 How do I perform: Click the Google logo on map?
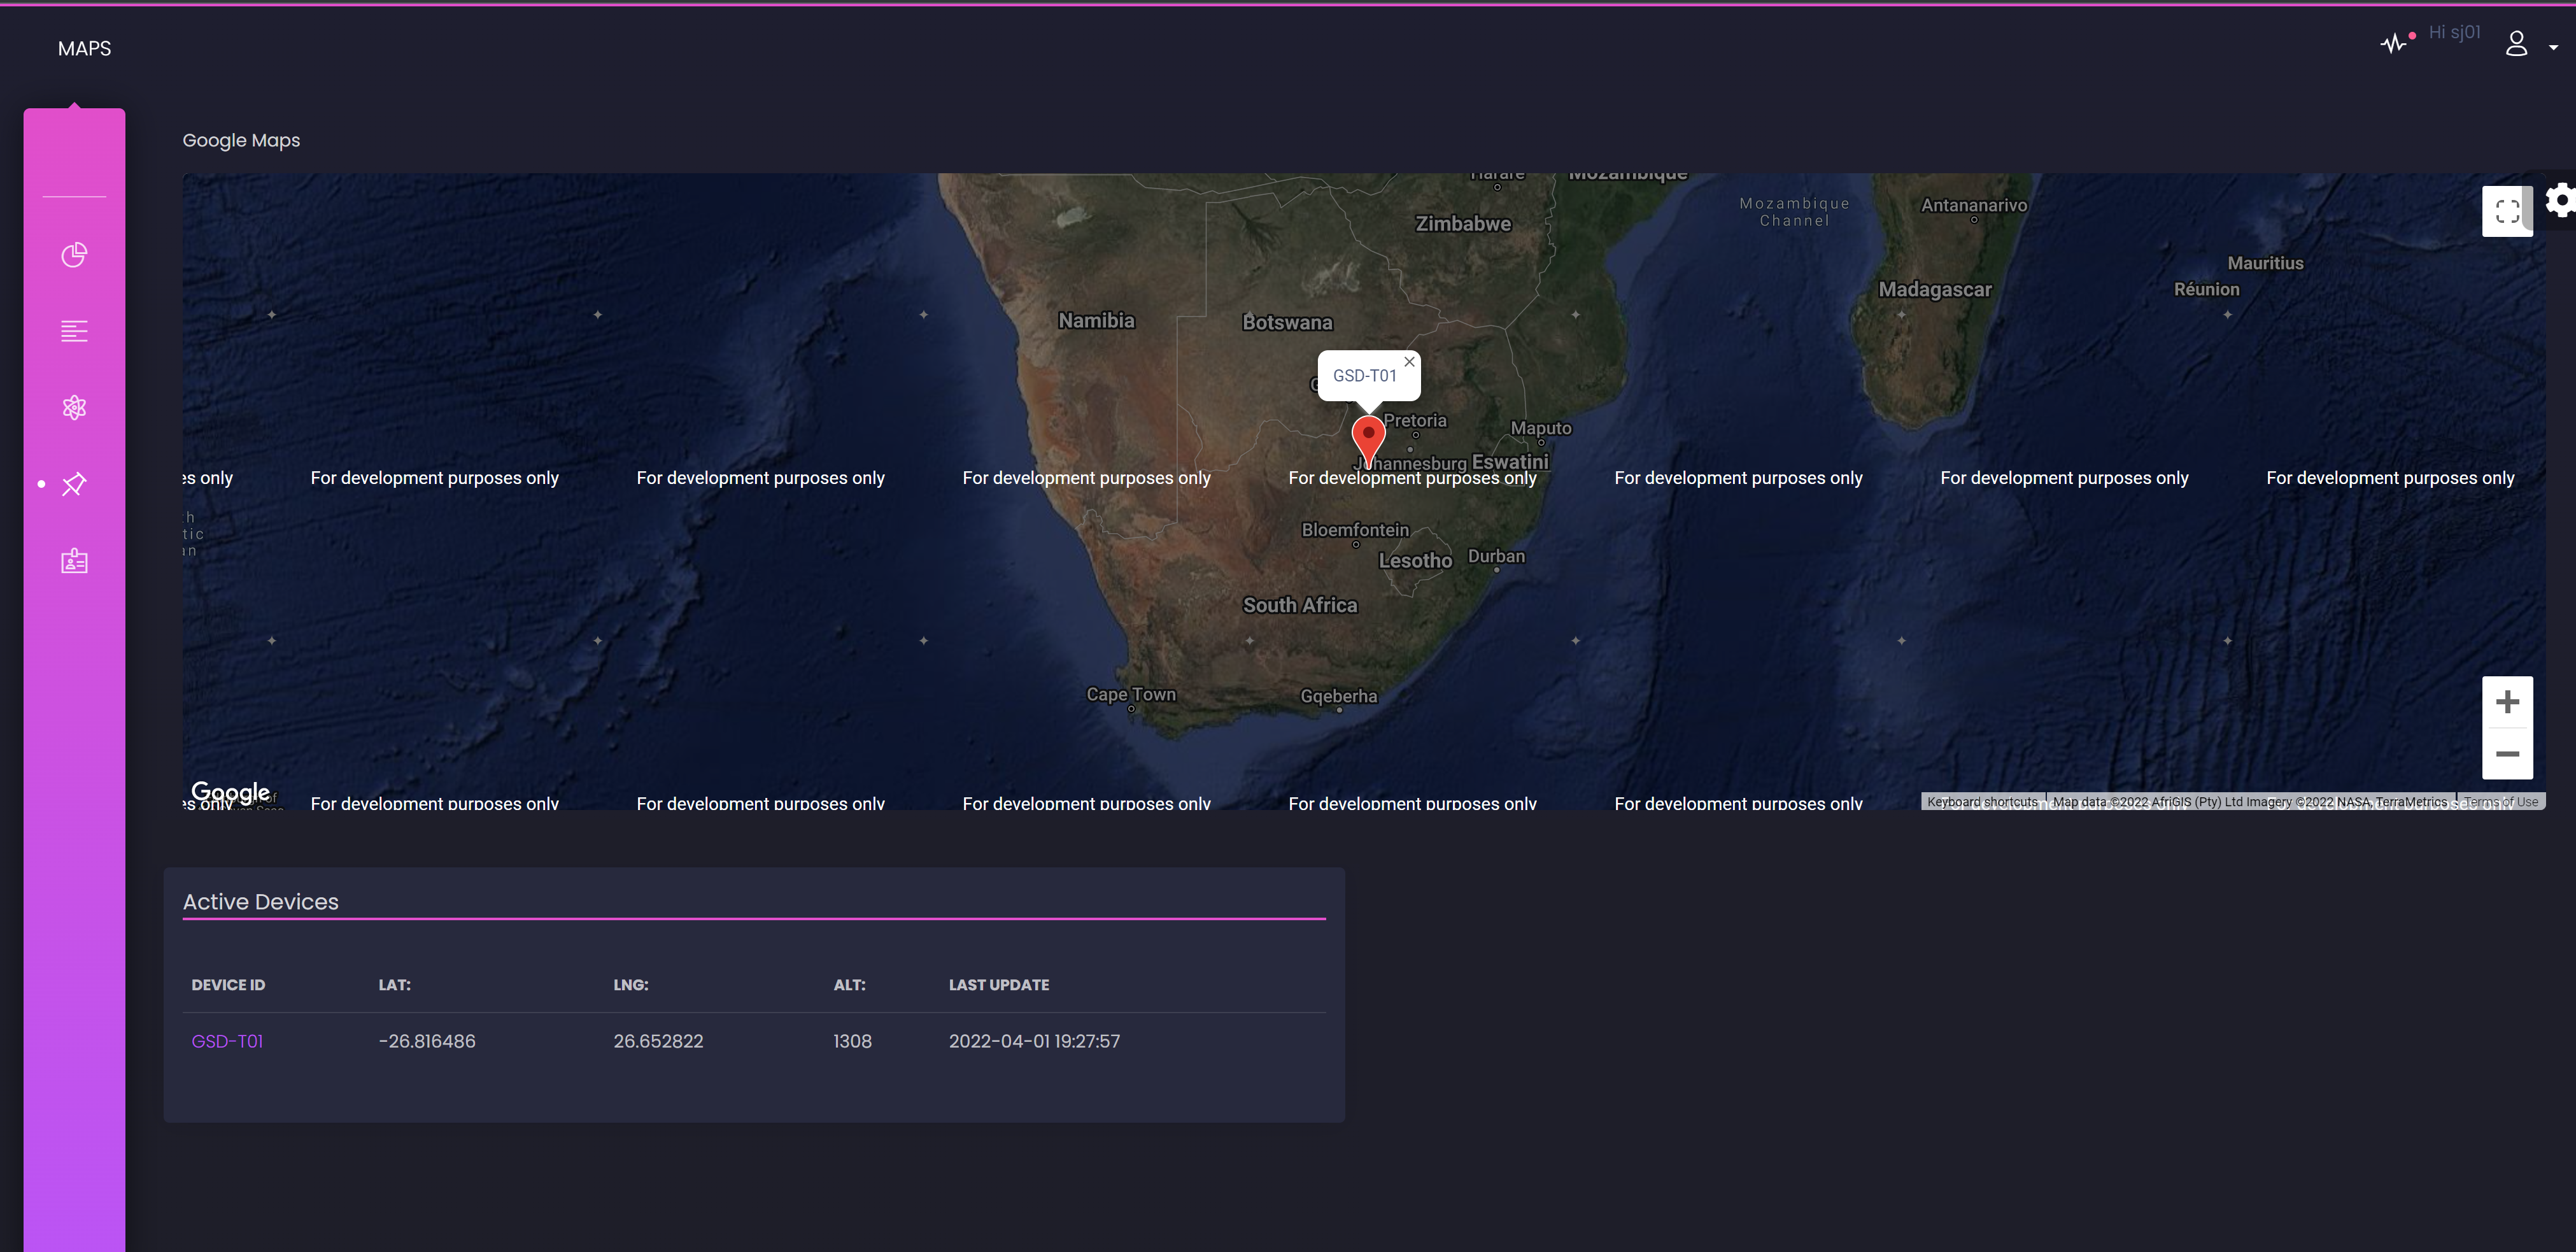(230, 792)
